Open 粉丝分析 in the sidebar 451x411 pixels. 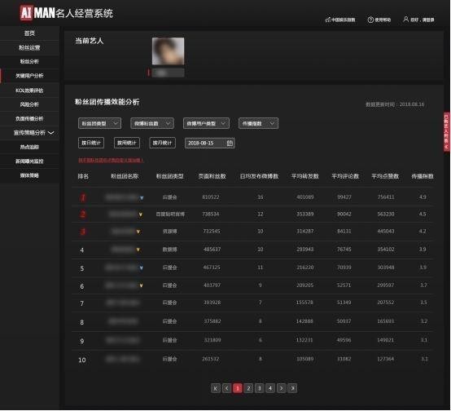click(x=29, y=61)
